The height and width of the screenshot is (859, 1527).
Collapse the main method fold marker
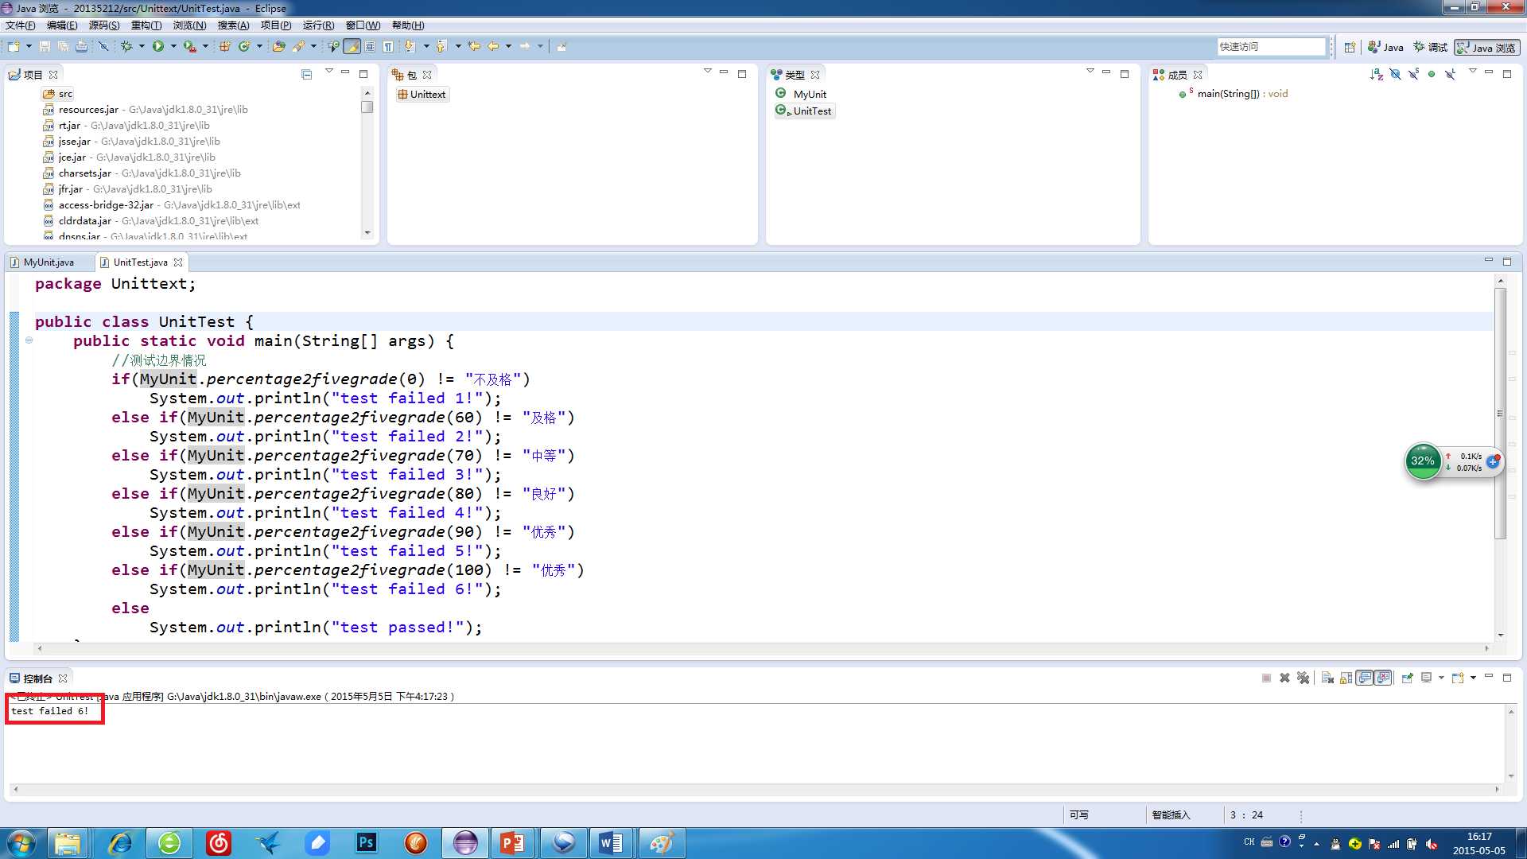point(29,340)
